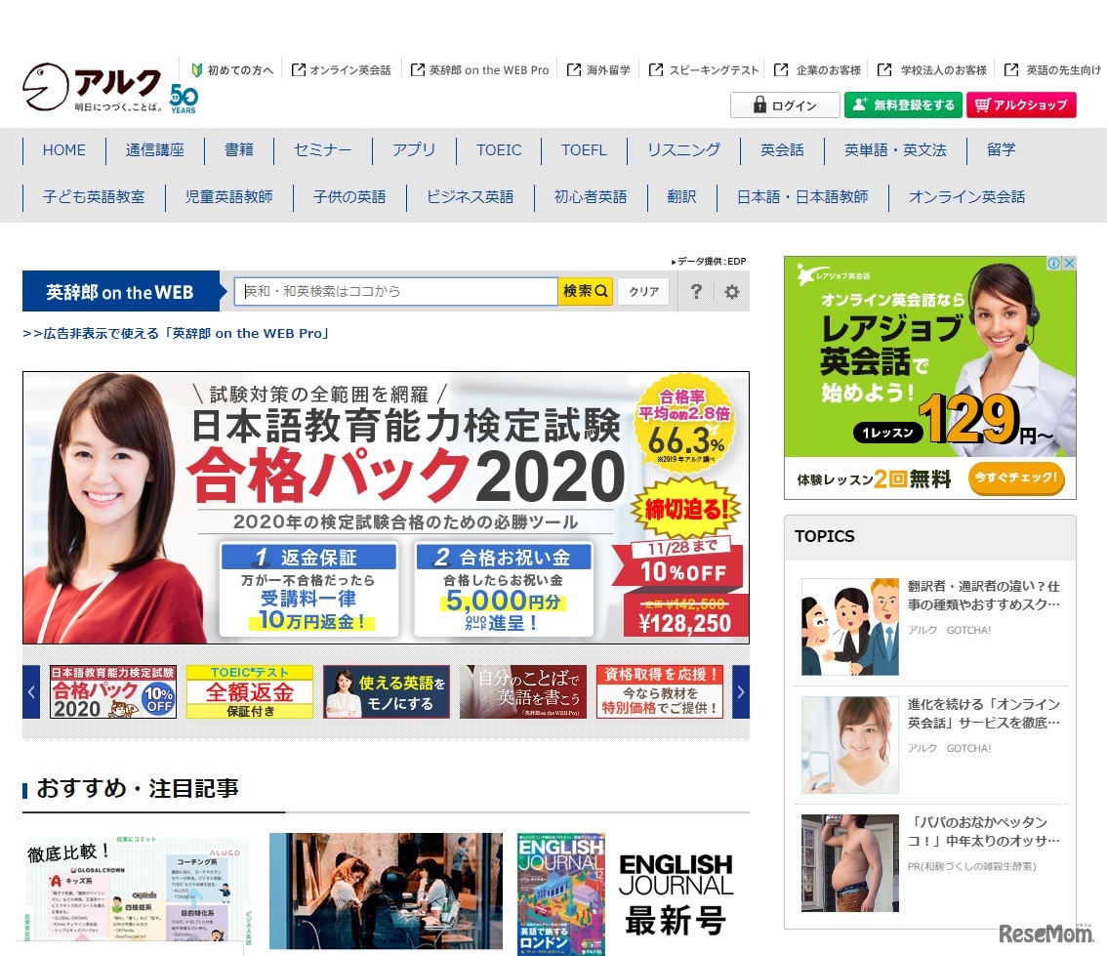Open the 英語の先生向け header link
Viewport: 1107px width, 956px height.
click(1052, 70)
